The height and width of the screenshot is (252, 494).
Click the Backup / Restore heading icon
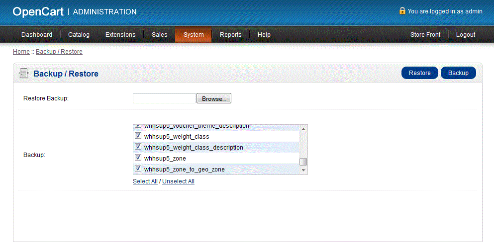coord(23,74)
